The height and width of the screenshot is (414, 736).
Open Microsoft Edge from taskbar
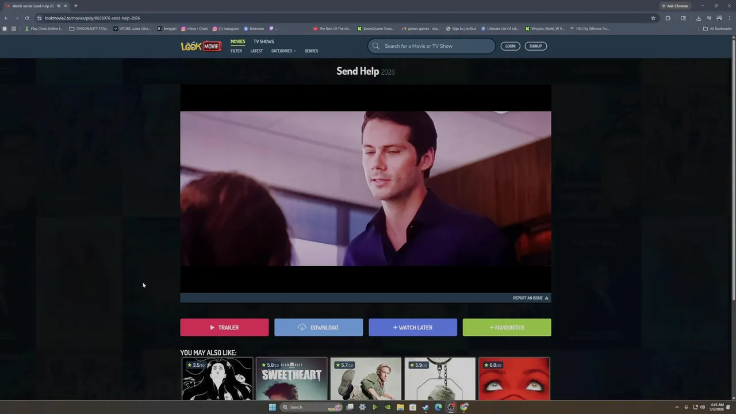[x=438, y=407]
